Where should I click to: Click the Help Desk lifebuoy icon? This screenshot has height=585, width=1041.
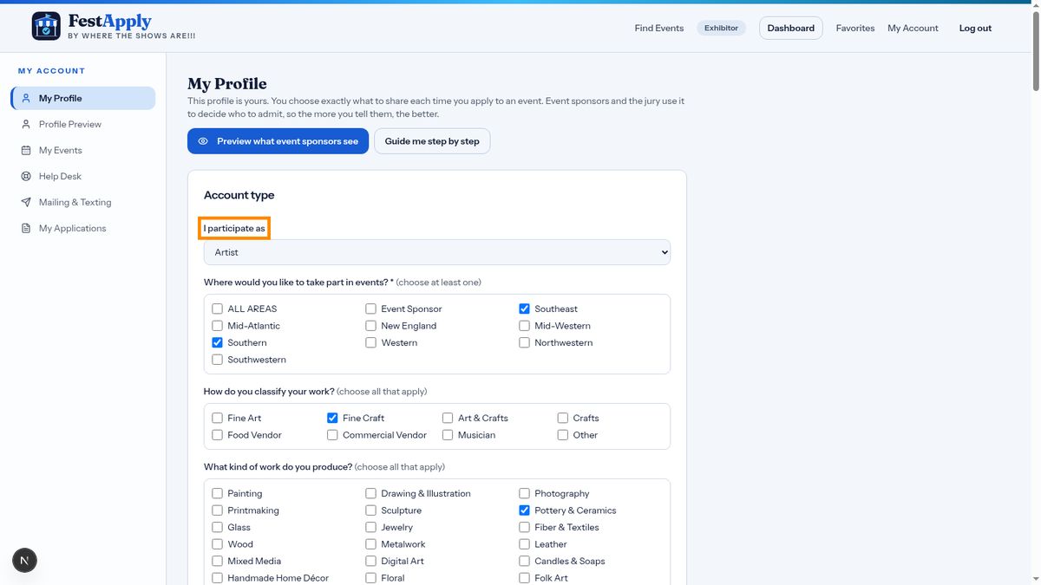26,177
